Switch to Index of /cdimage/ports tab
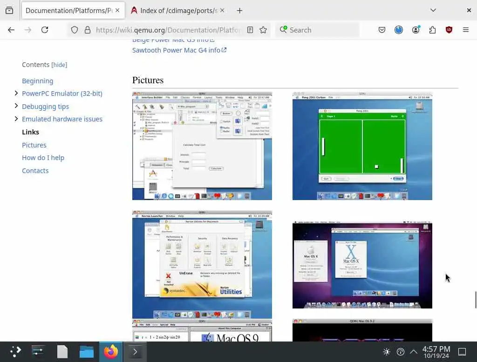The height and width of the screenshot is (362, 477). pyautogui.click(x=177, y=11)
